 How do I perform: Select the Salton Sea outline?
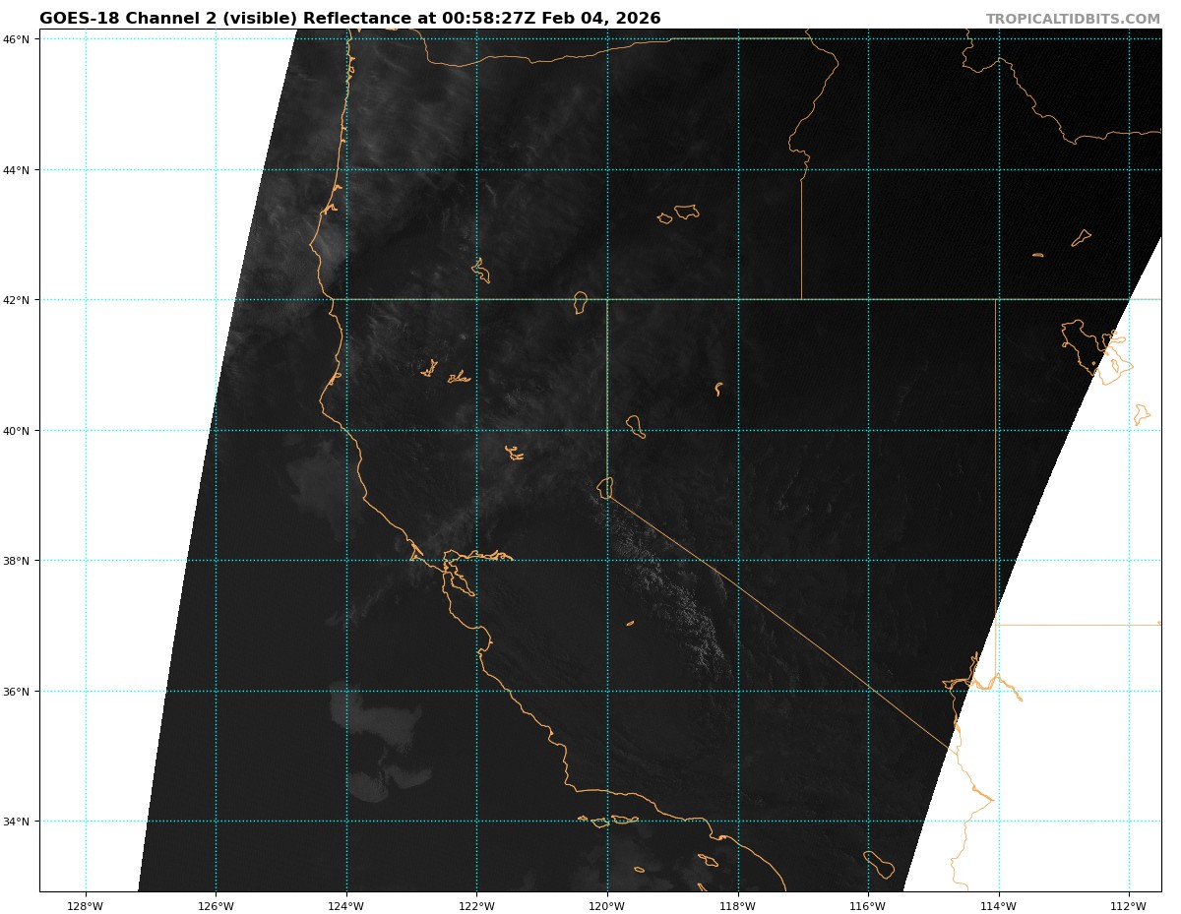[880, 864]
